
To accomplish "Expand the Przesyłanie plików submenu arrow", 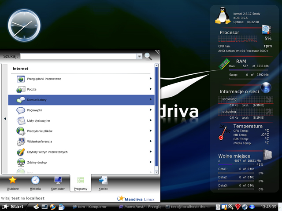I will (x=151, y=131).
